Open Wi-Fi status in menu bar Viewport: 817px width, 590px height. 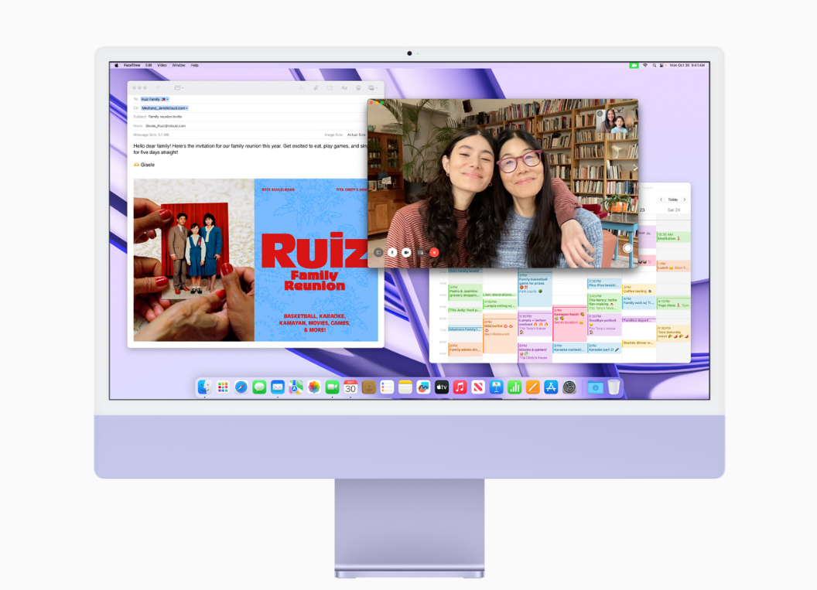[x=645, y=65]
